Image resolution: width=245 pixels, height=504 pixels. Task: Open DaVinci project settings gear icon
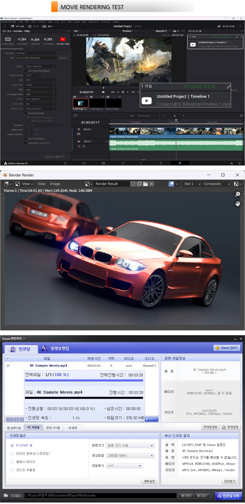239,163
